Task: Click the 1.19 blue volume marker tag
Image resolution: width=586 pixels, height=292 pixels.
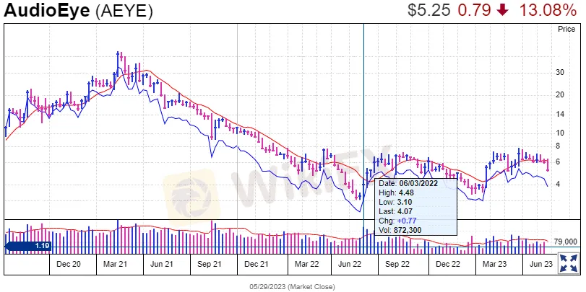Action: tap(27, 246)
